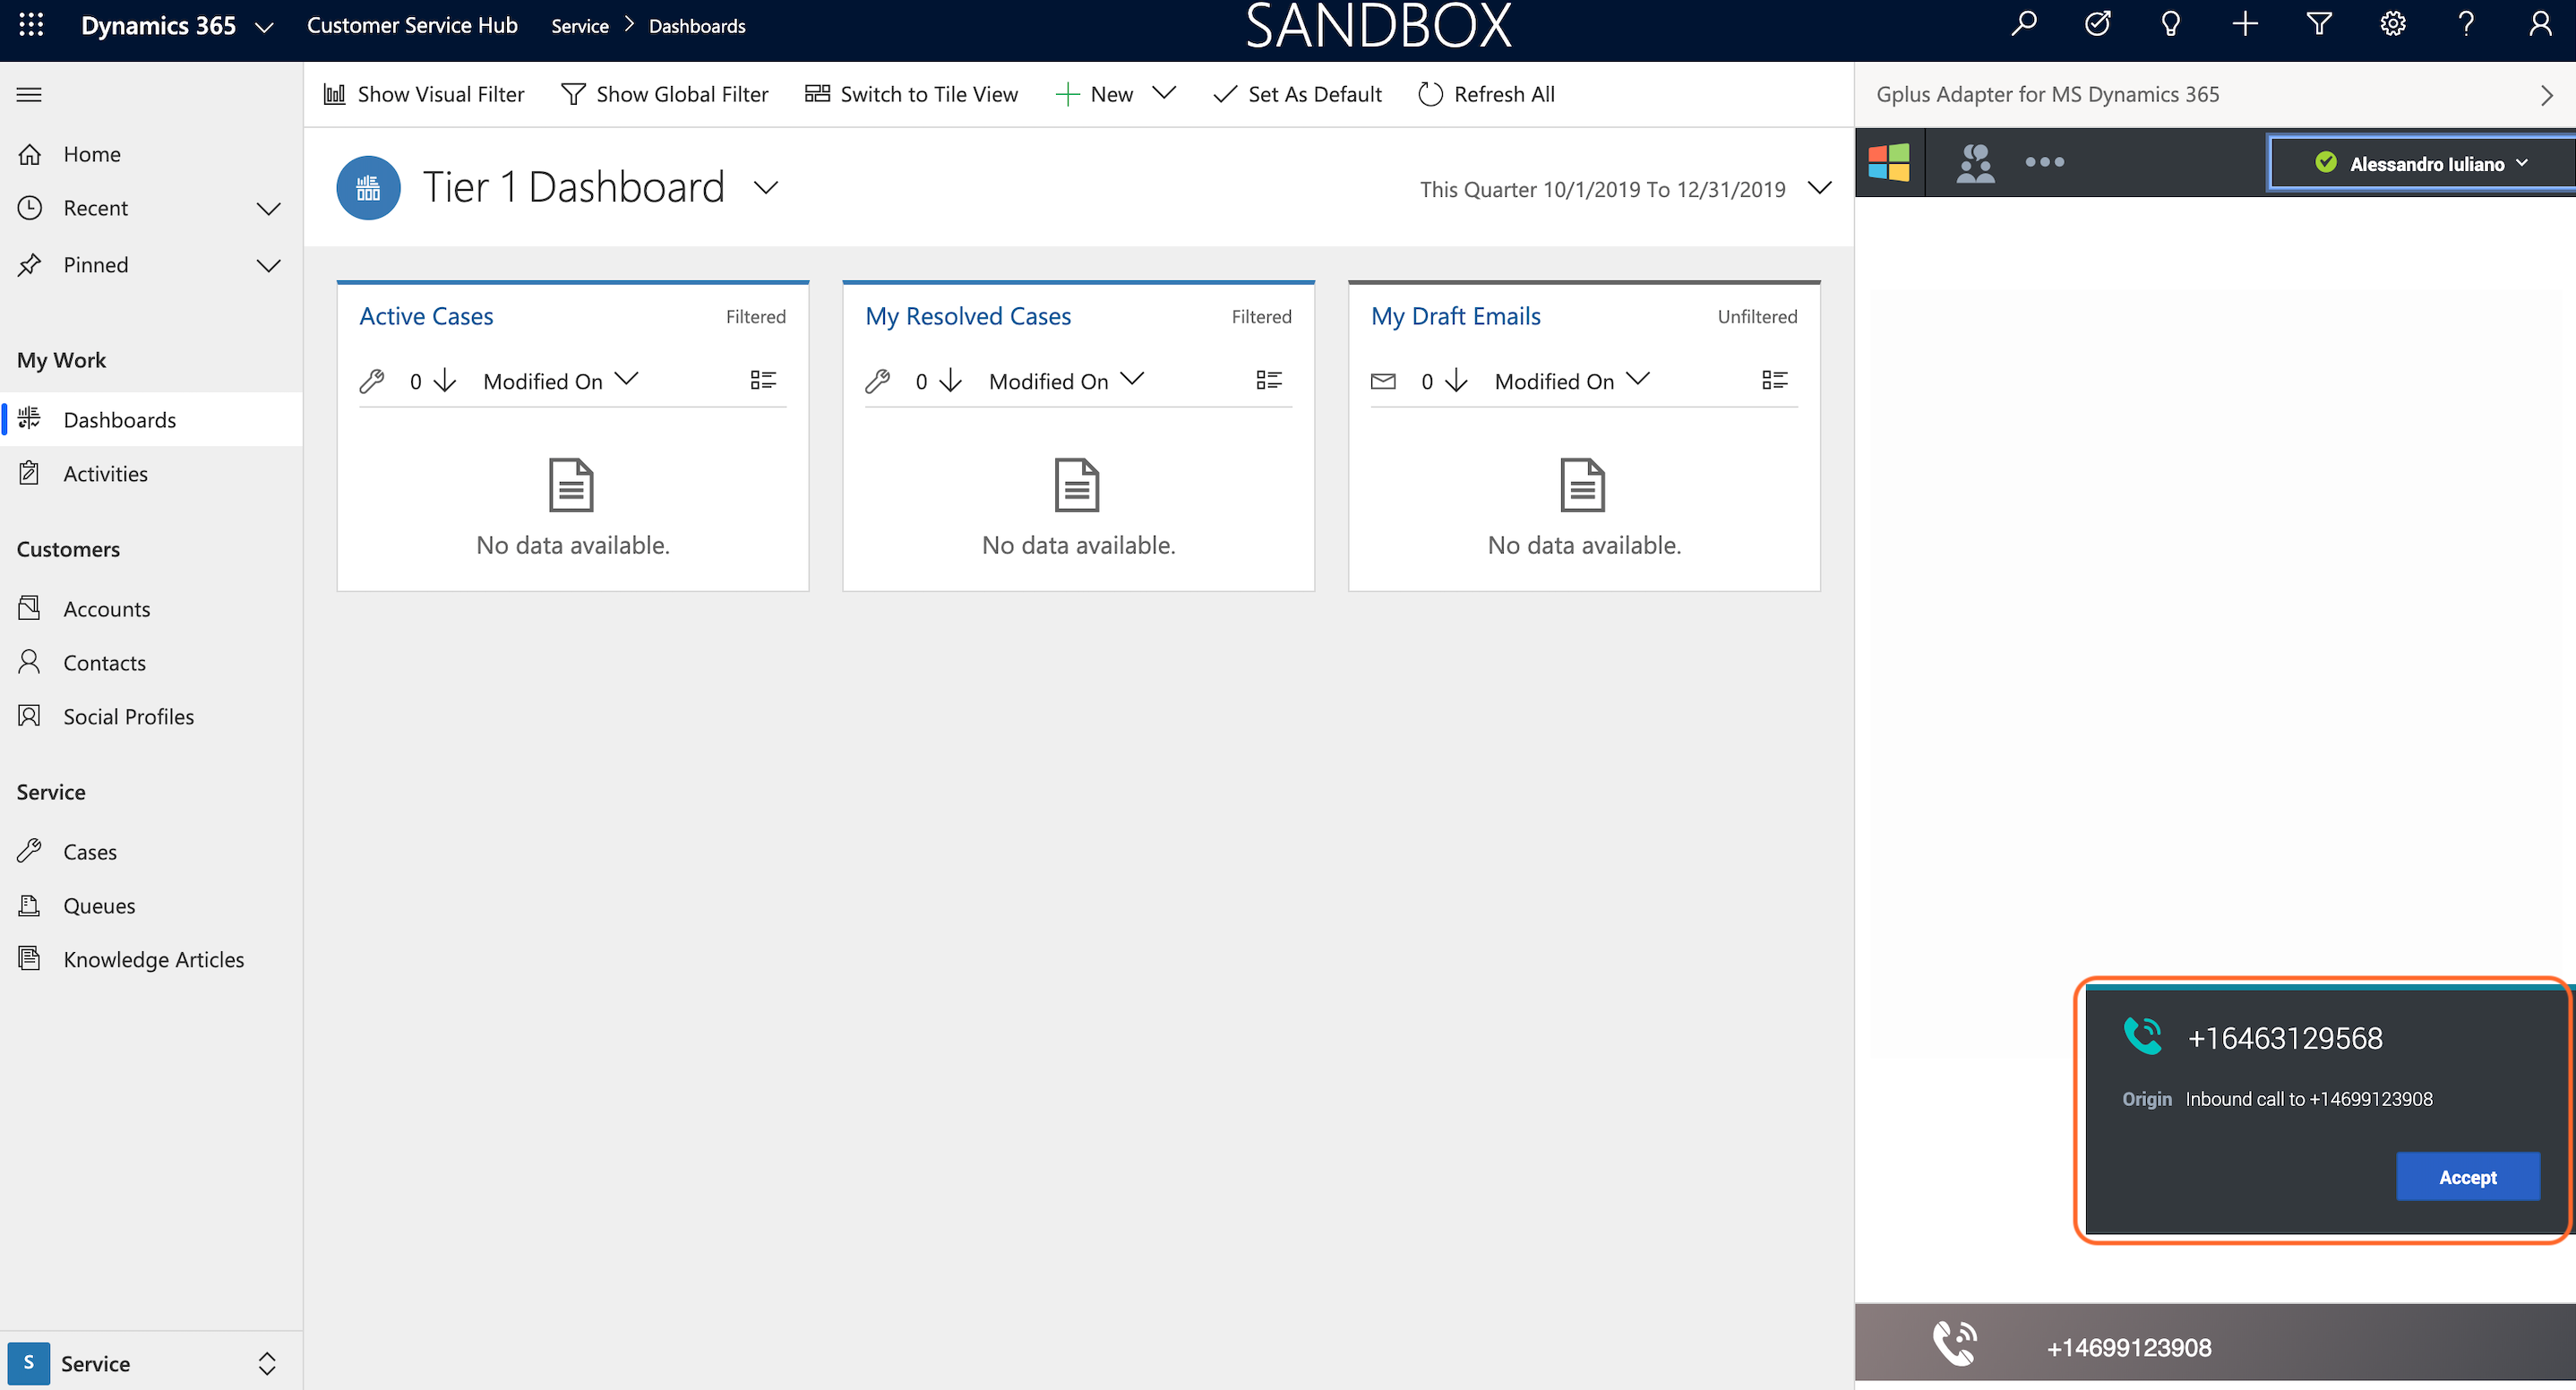Accept the incoming call
The width and height of the screenshot is (2576, 1390).
click(x=2467, y=1177)
